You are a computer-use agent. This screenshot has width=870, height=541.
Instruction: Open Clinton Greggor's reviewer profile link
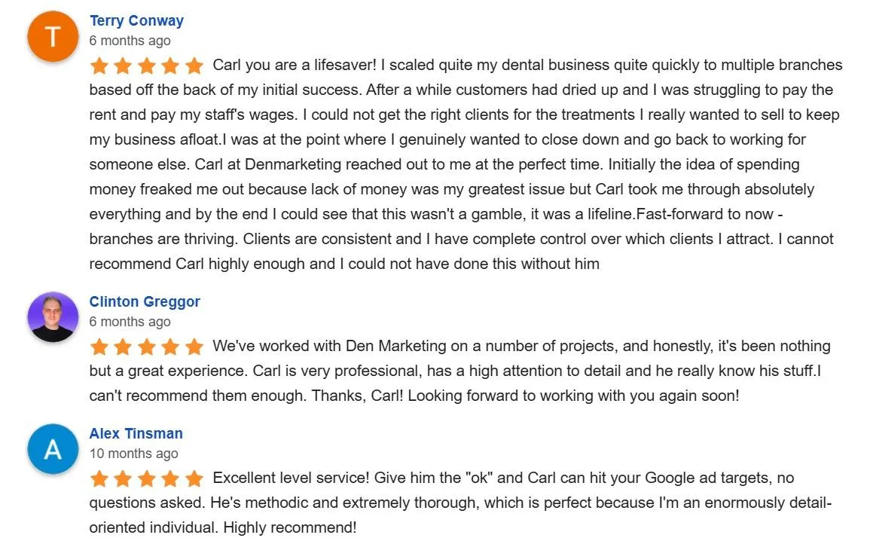pyautogui.click(x=145, y=301)
